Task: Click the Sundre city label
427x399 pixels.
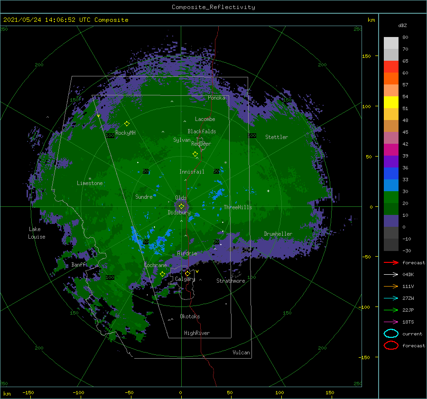Action: pos(144,197)
